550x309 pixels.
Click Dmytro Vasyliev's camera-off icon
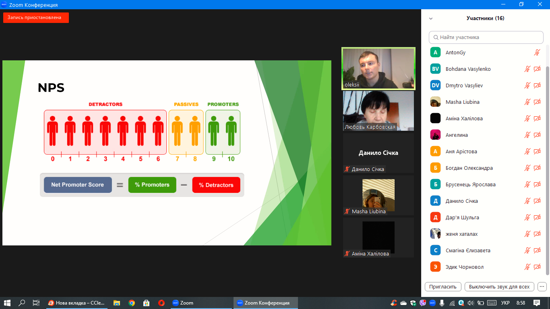537,85
